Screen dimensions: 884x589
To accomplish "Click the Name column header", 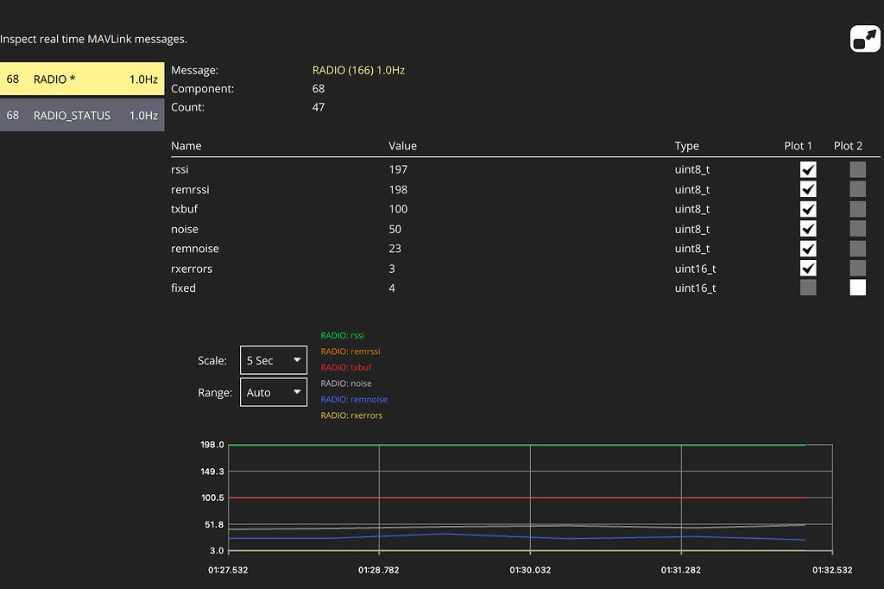I will [x=186, y=146].
